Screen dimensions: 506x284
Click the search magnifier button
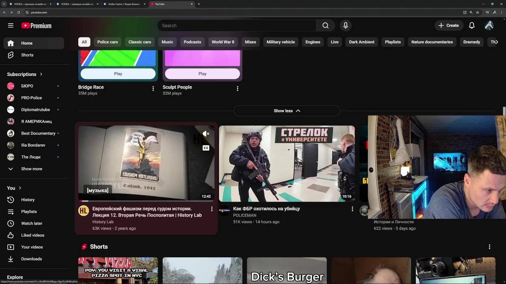tap(325, 26)
